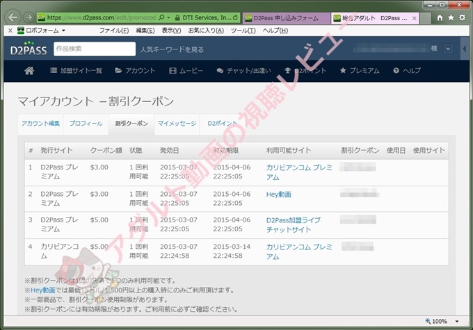Open the zoom level 100% dropdown arrow
Screen dimensions: 473x330
click(x=457, y=322)
